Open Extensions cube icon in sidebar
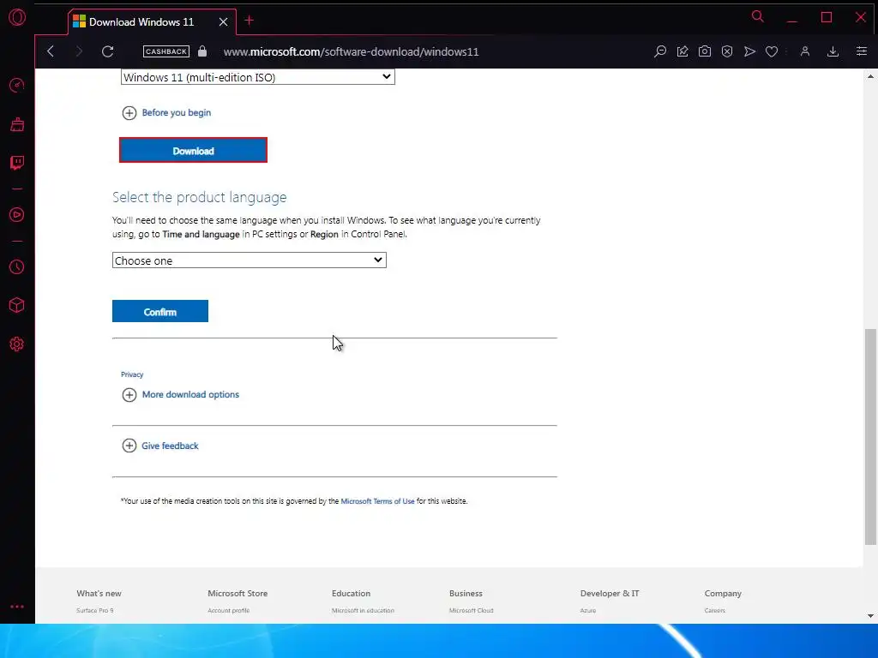This screenshot has height=658, width=878. [17, 305]
